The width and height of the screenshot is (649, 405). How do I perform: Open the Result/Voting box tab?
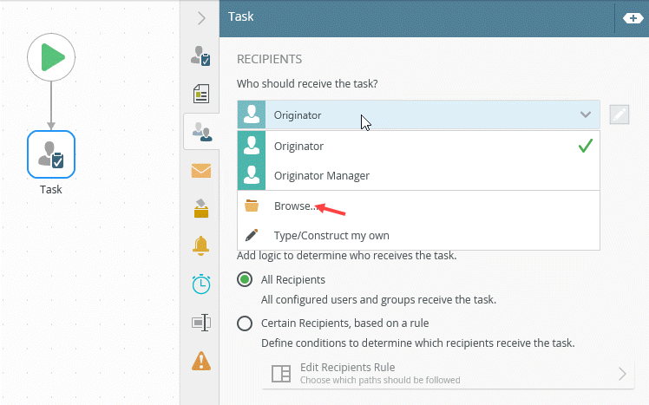coord(201,208)
